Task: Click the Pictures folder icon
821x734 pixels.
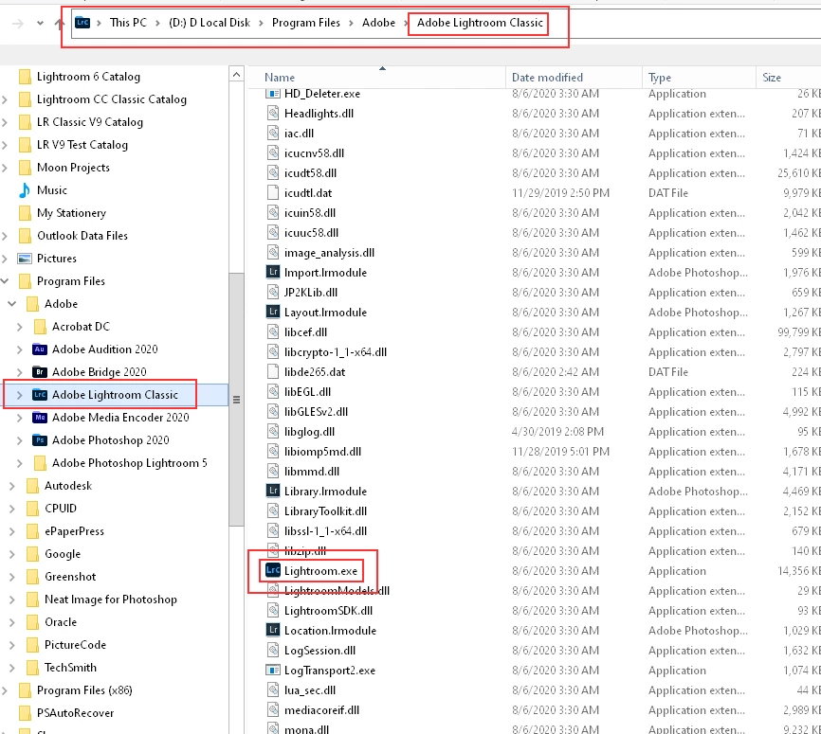Action: pos(25,259)
